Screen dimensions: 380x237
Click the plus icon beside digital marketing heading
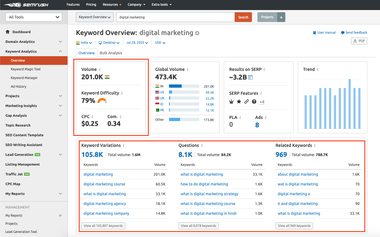[x=198, y=33]
